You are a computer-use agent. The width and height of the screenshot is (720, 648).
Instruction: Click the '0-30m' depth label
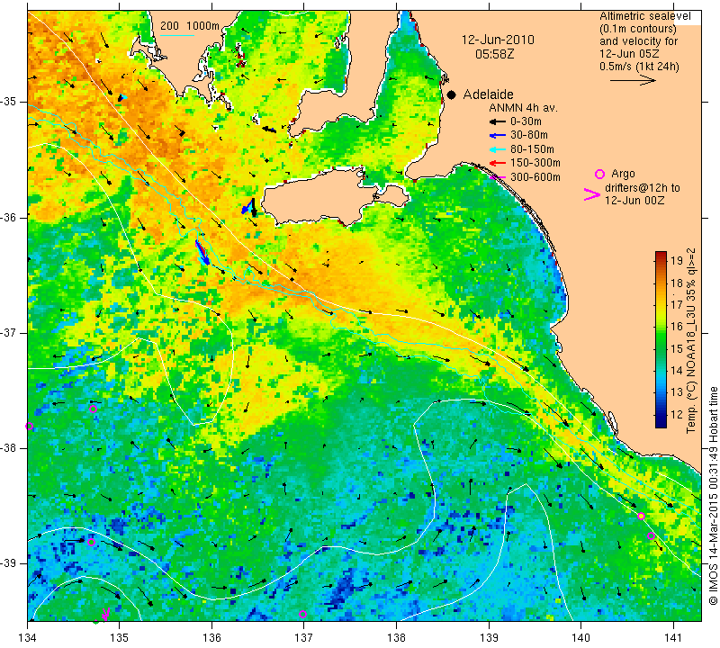tap(526, 121)
